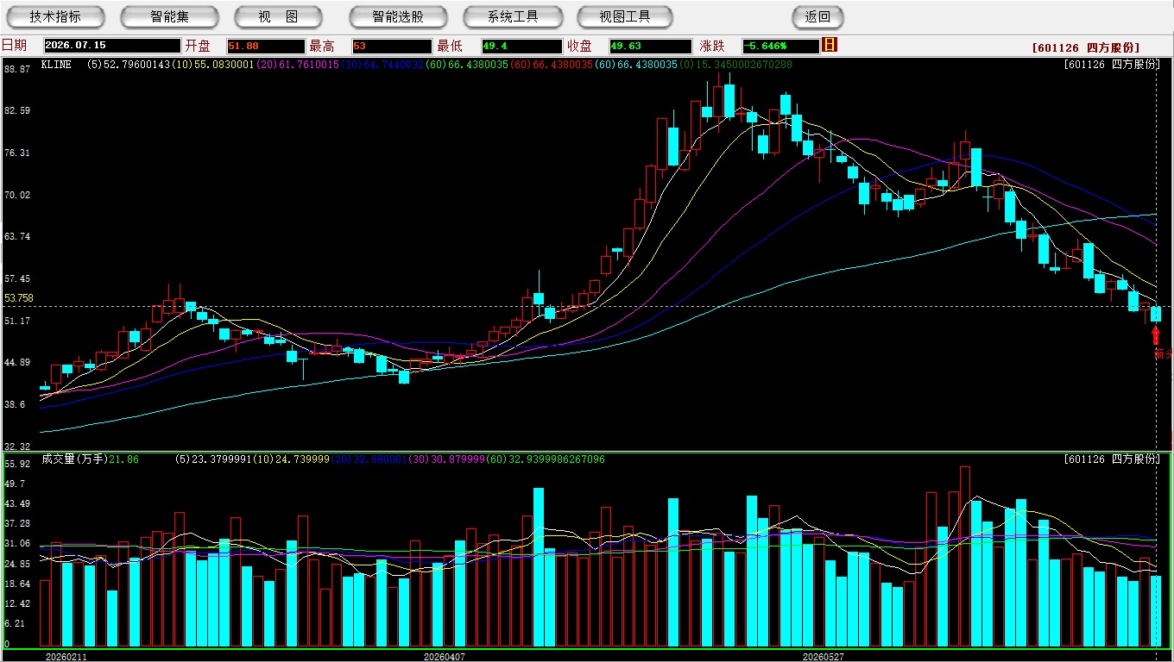Click the KLINE indicator label
The width and height of the screenshot is (1174, 662).
coord(56,64)
